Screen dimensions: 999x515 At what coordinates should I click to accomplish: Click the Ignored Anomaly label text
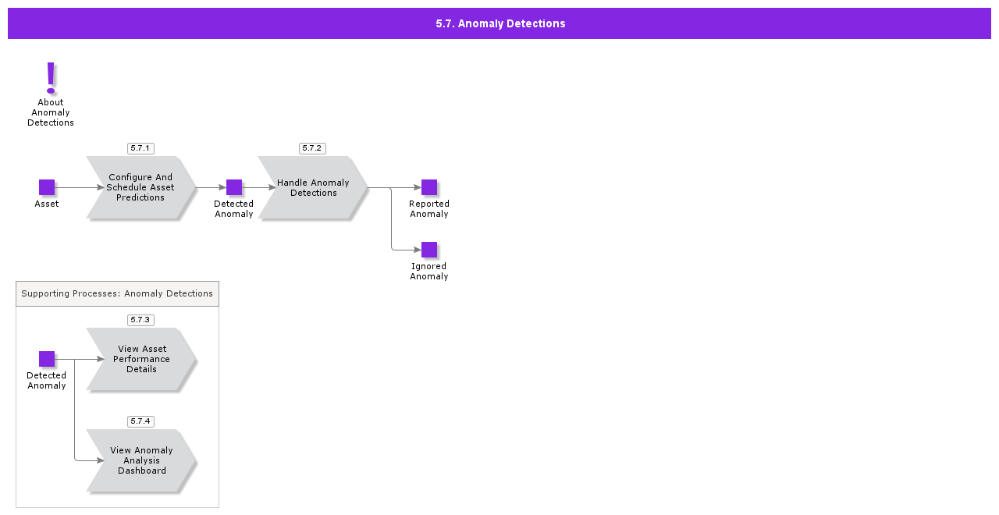(429, 272)
